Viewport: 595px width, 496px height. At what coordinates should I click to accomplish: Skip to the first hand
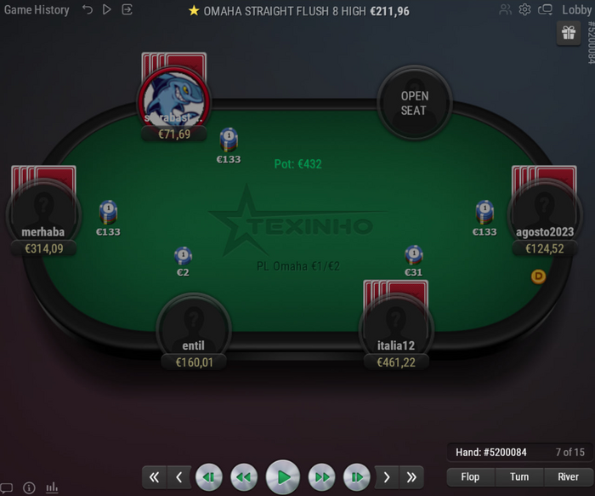coord(154,477)
